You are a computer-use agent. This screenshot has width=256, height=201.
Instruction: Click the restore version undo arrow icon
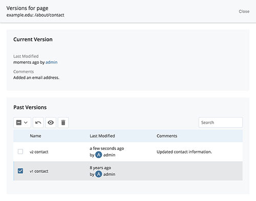[x=38, y=122]
